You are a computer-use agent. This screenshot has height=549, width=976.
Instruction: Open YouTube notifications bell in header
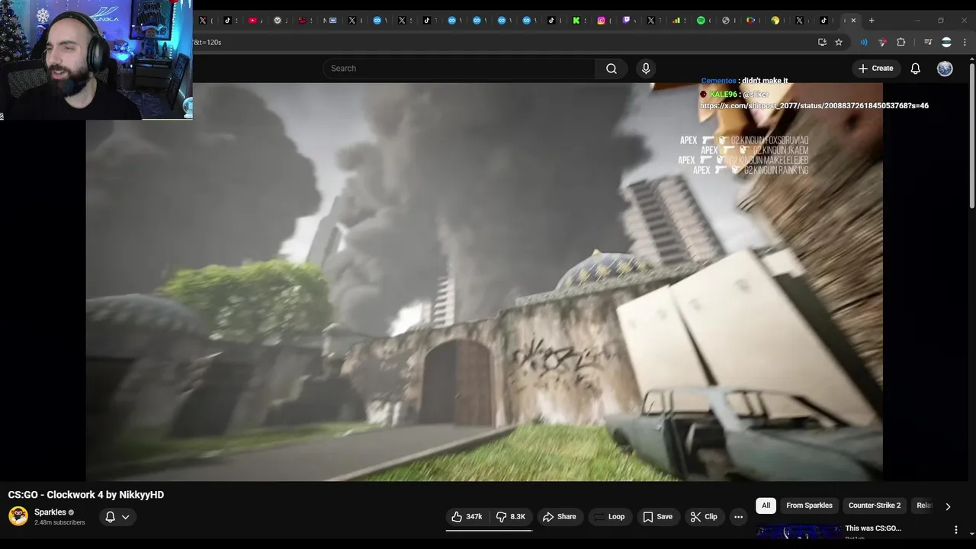[x=915, y=69]
